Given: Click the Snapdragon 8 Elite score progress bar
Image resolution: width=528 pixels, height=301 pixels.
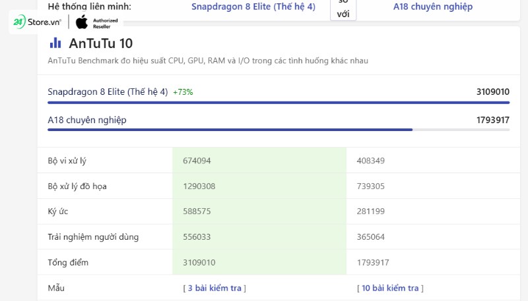Looking at the screenshot, I should coord(279,103).
